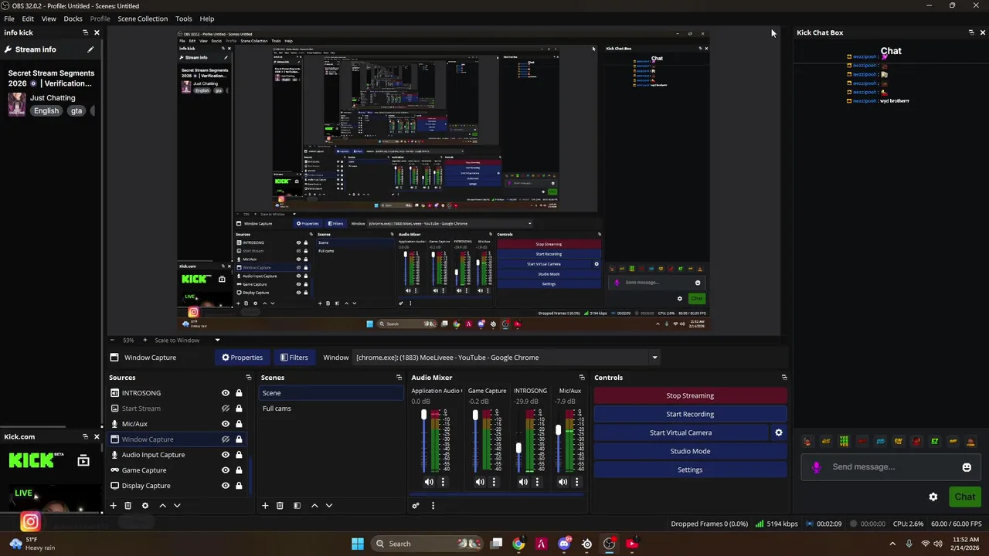Open source Filters button

(x=294, y=358)
